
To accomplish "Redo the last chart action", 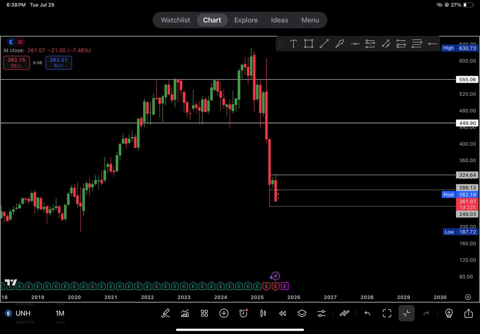I will pos(426,313).
